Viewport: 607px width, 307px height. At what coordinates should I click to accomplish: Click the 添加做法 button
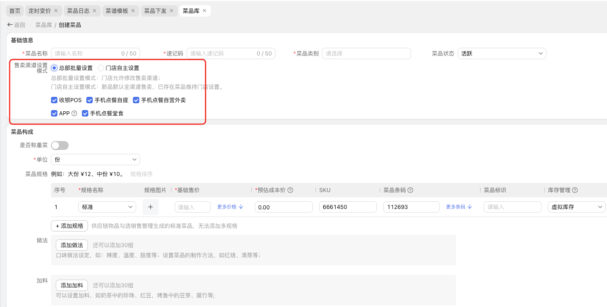72,245
